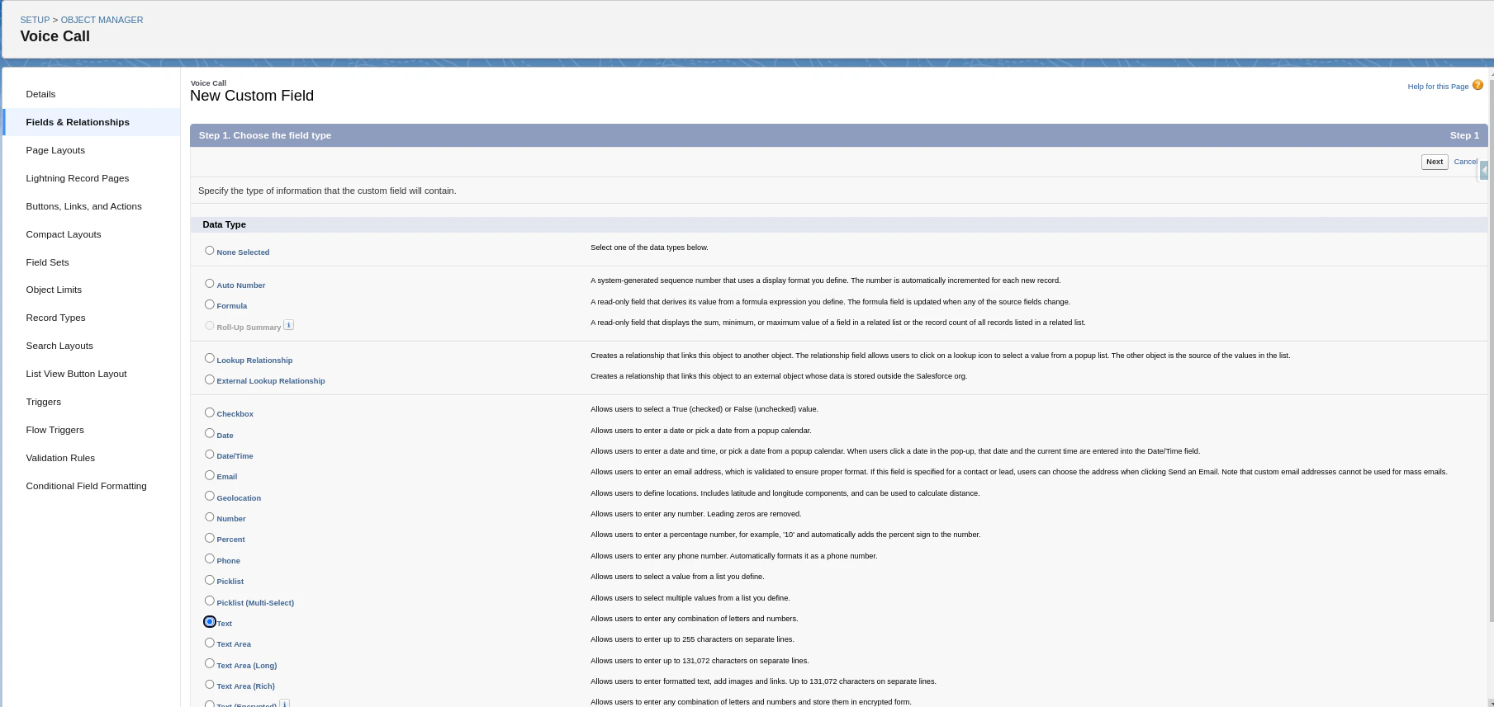Open Search Layouts
Screen dimensions: 1494x707
coord(91,346)
